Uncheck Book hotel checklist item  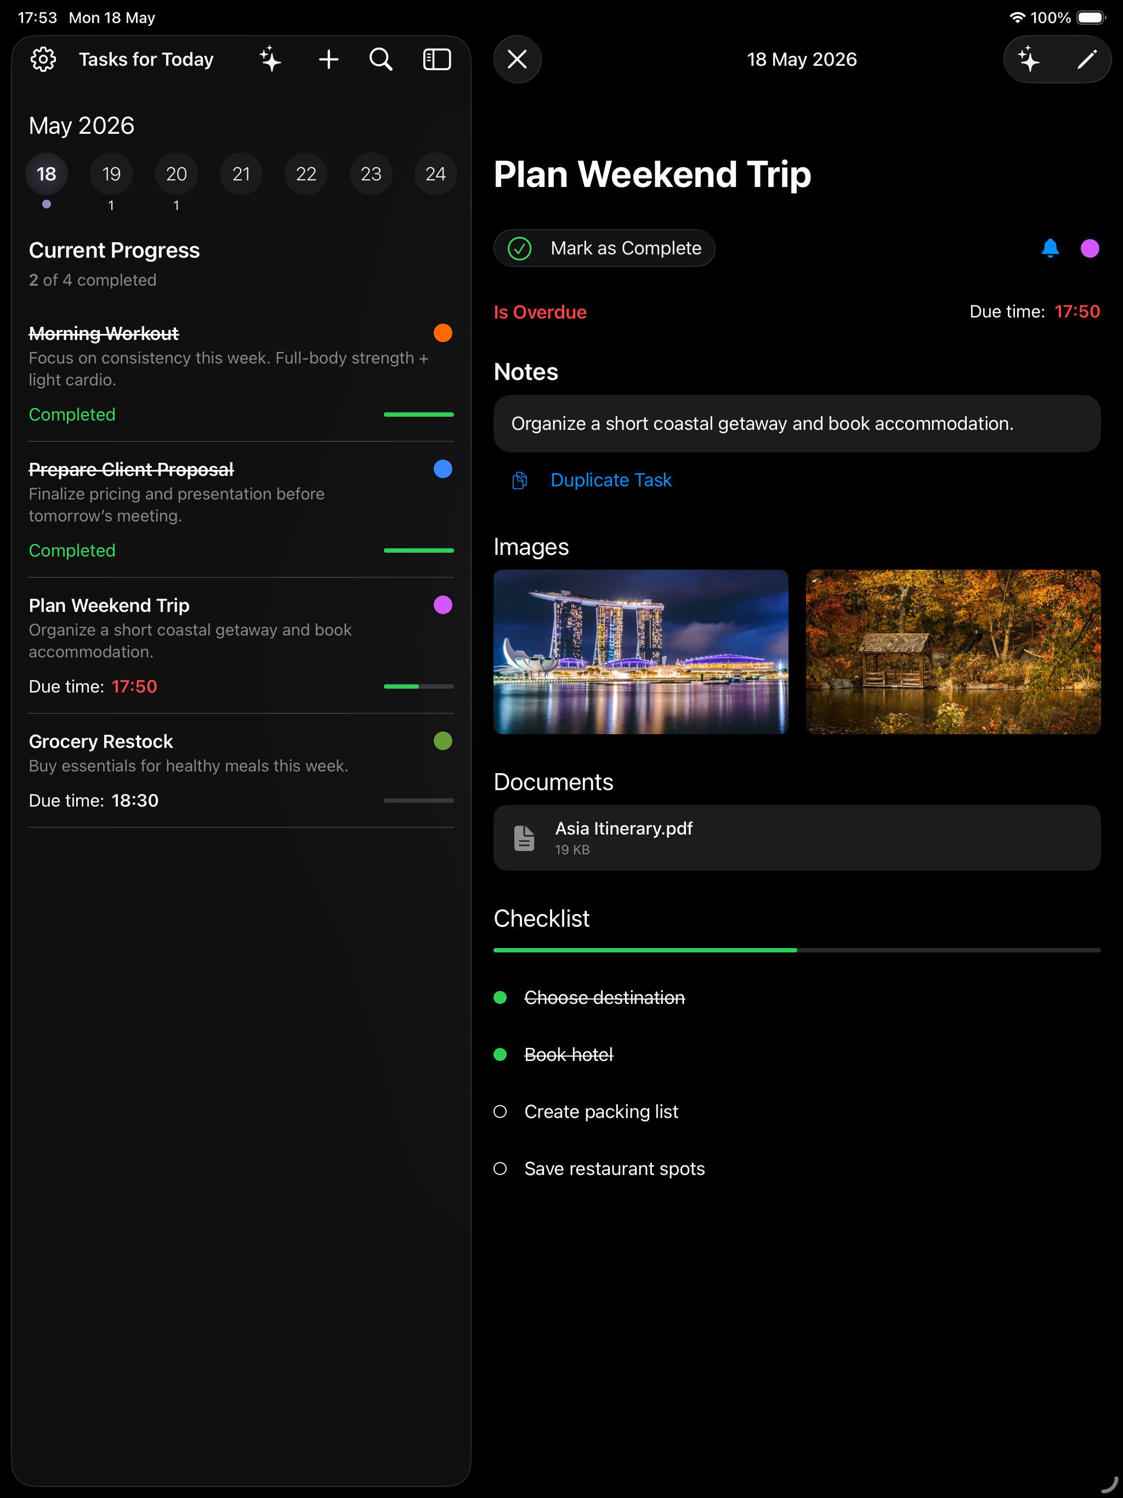pos(500,1054)
